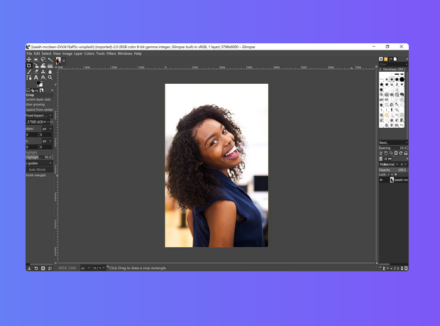Toggle Allow growing option
Screen dimensions: 440x326
point(35,104)
